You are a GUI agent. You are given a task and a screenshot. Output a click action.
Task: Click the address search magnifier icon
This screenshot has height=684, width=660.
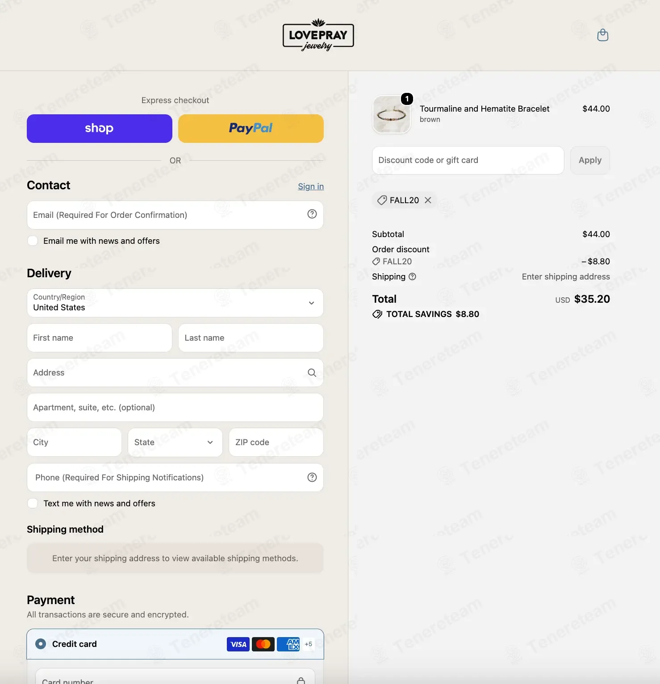(x=312, y=372)
